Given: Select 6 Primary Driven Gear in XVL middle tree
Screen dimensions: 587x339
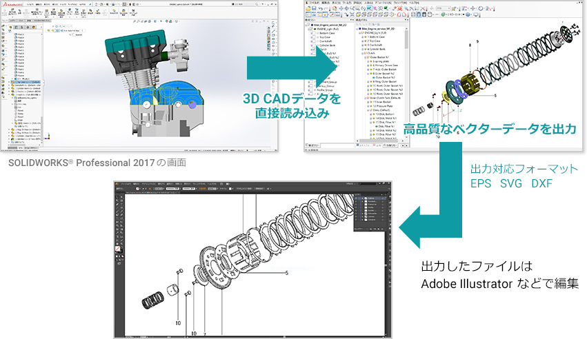Looking at the screenshot, I should pyautogui.click(x=385, y=65).
